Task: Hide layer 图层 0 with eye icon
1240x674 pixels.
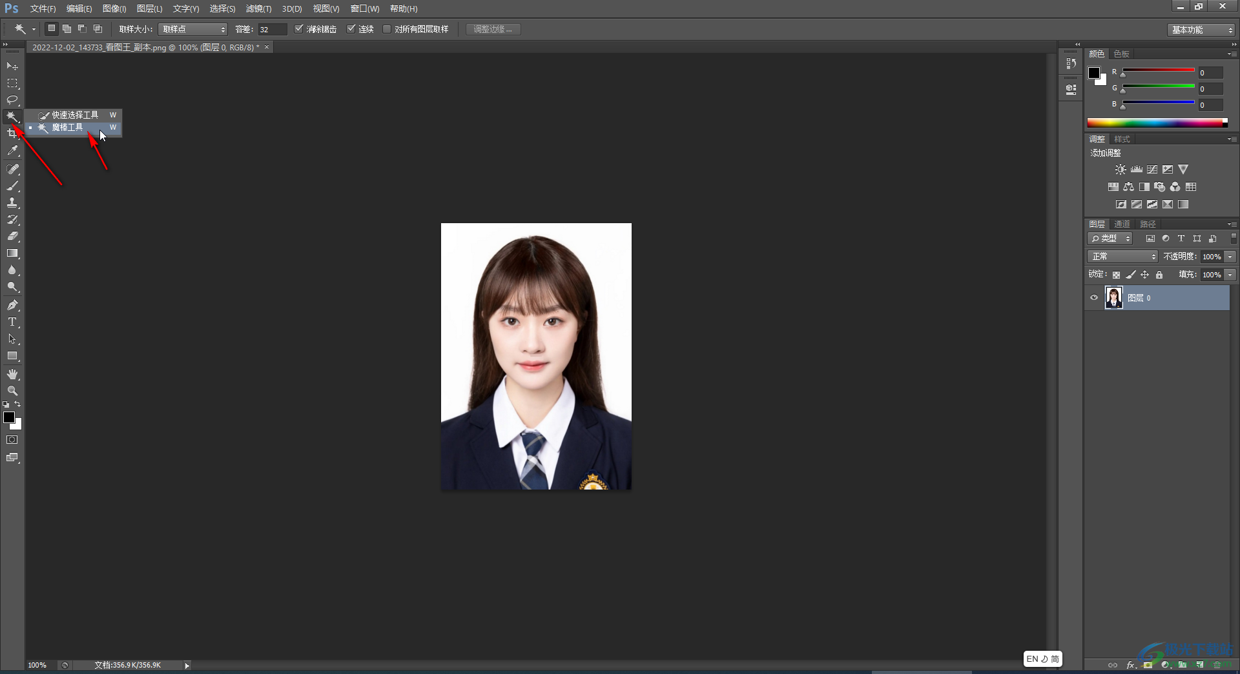Action: [x=1094, y=298]
